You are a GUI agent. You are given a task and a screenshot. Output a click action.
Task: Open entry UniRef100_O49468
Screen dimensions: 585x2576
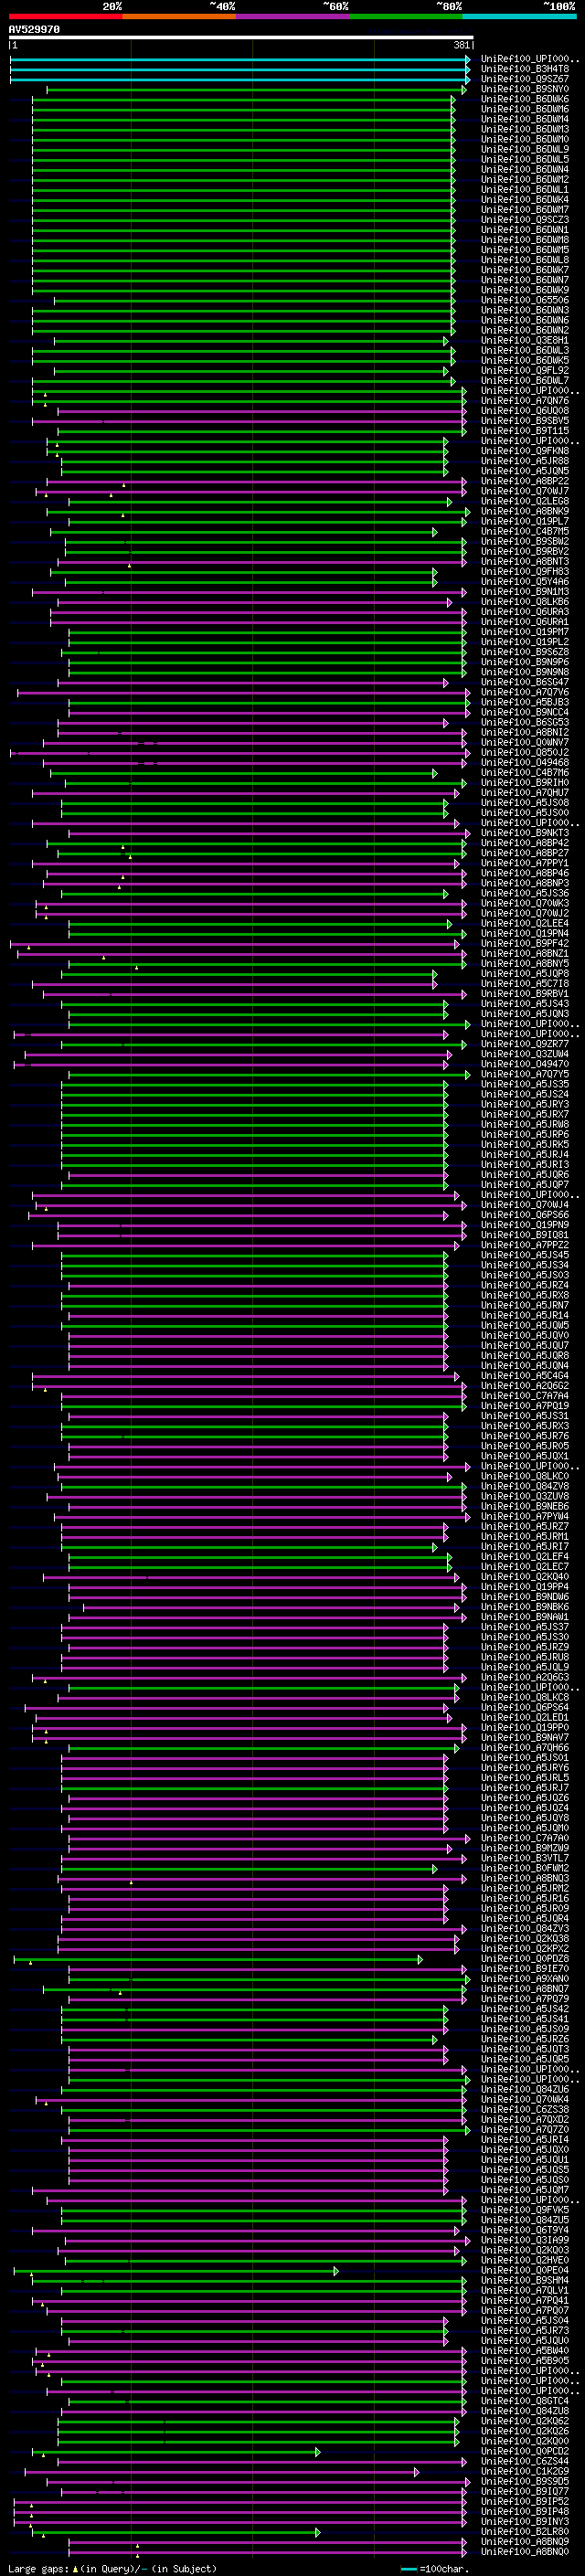525,763
